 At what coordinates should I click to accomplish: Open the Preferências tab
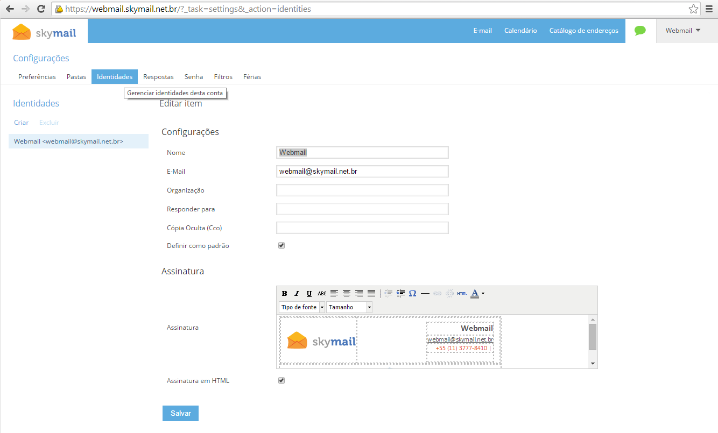pyautogui.click(x=37, y=77)
